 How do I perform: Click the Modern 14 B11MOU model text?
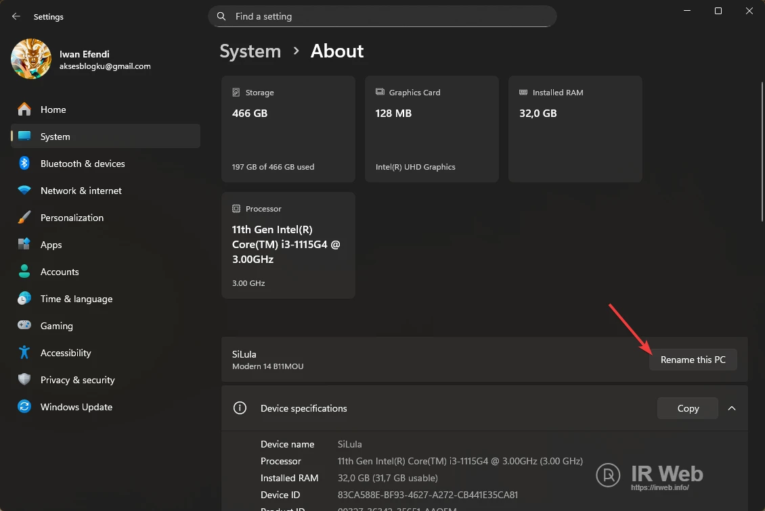click(x=268, y=366)
